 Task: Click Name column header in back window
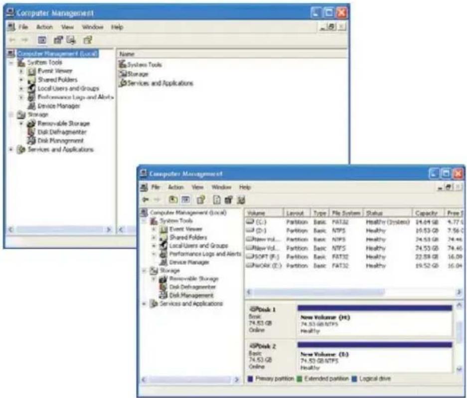[x=232, y=54]
